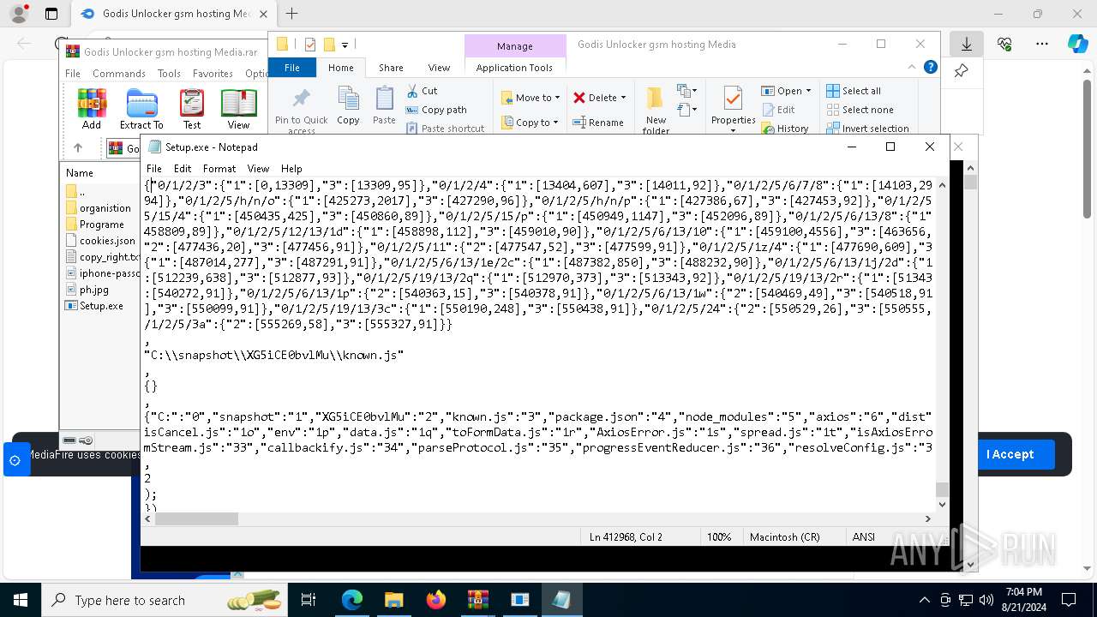Open Move to dropdown in Explorer
Image resolution: width=1097 pixels, height=617 pixels.
click(x=530, y=98)
